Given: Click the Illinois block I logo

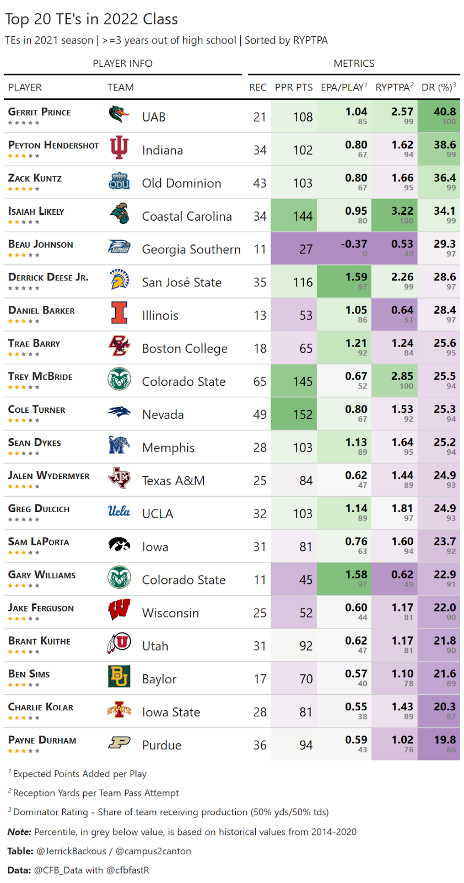Looking at the screenshot, I should coord(119,313).
